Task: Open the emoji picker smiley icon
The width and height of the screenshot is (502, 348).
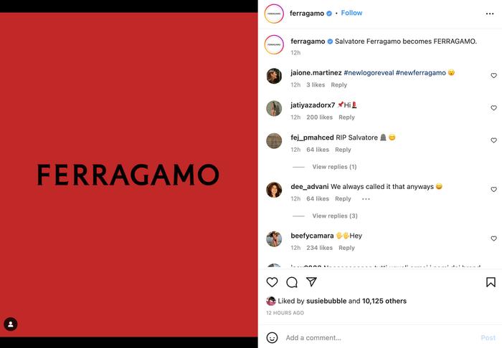Action: (x=272, y=337)
